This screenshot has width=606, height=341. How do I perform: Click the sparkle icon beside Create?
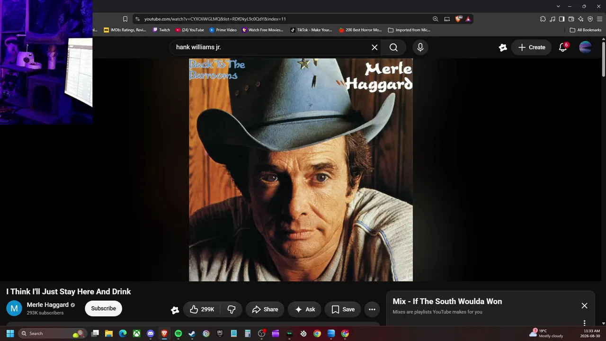pyautogui.click(x=503, y=47)
